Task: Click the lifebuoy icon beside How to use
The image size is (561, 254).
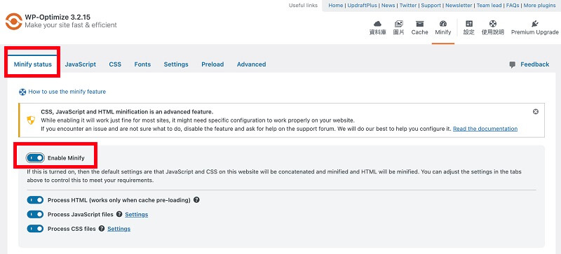Action: click(x=22, y=92)
